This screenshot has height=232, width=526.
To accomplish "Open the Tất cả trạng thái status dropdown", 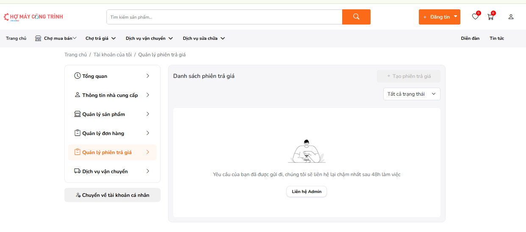I will point(411,94).
